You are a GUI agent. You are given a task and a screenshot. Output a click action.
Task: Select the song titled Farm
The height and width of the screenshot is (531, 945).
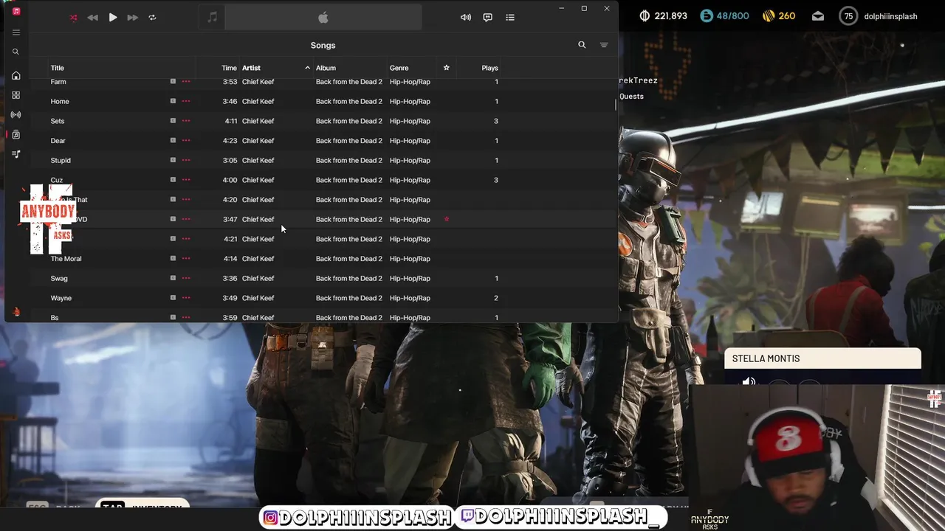click(x=58, y=82)
